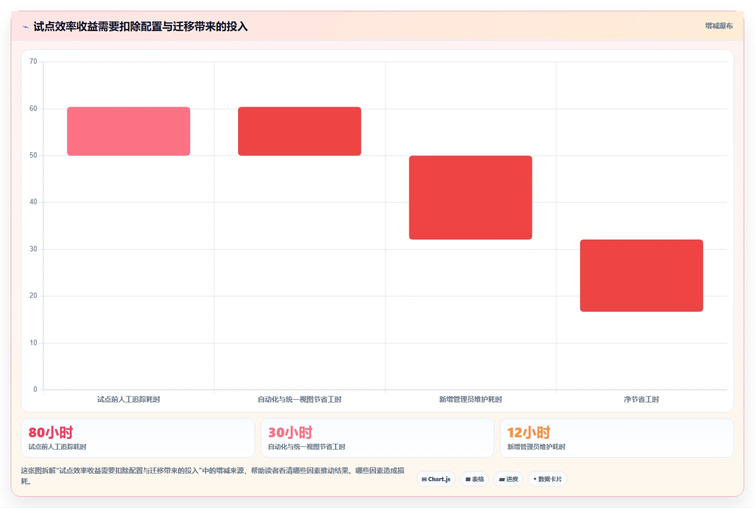Click the y-axis value 30

click(33, 249)
